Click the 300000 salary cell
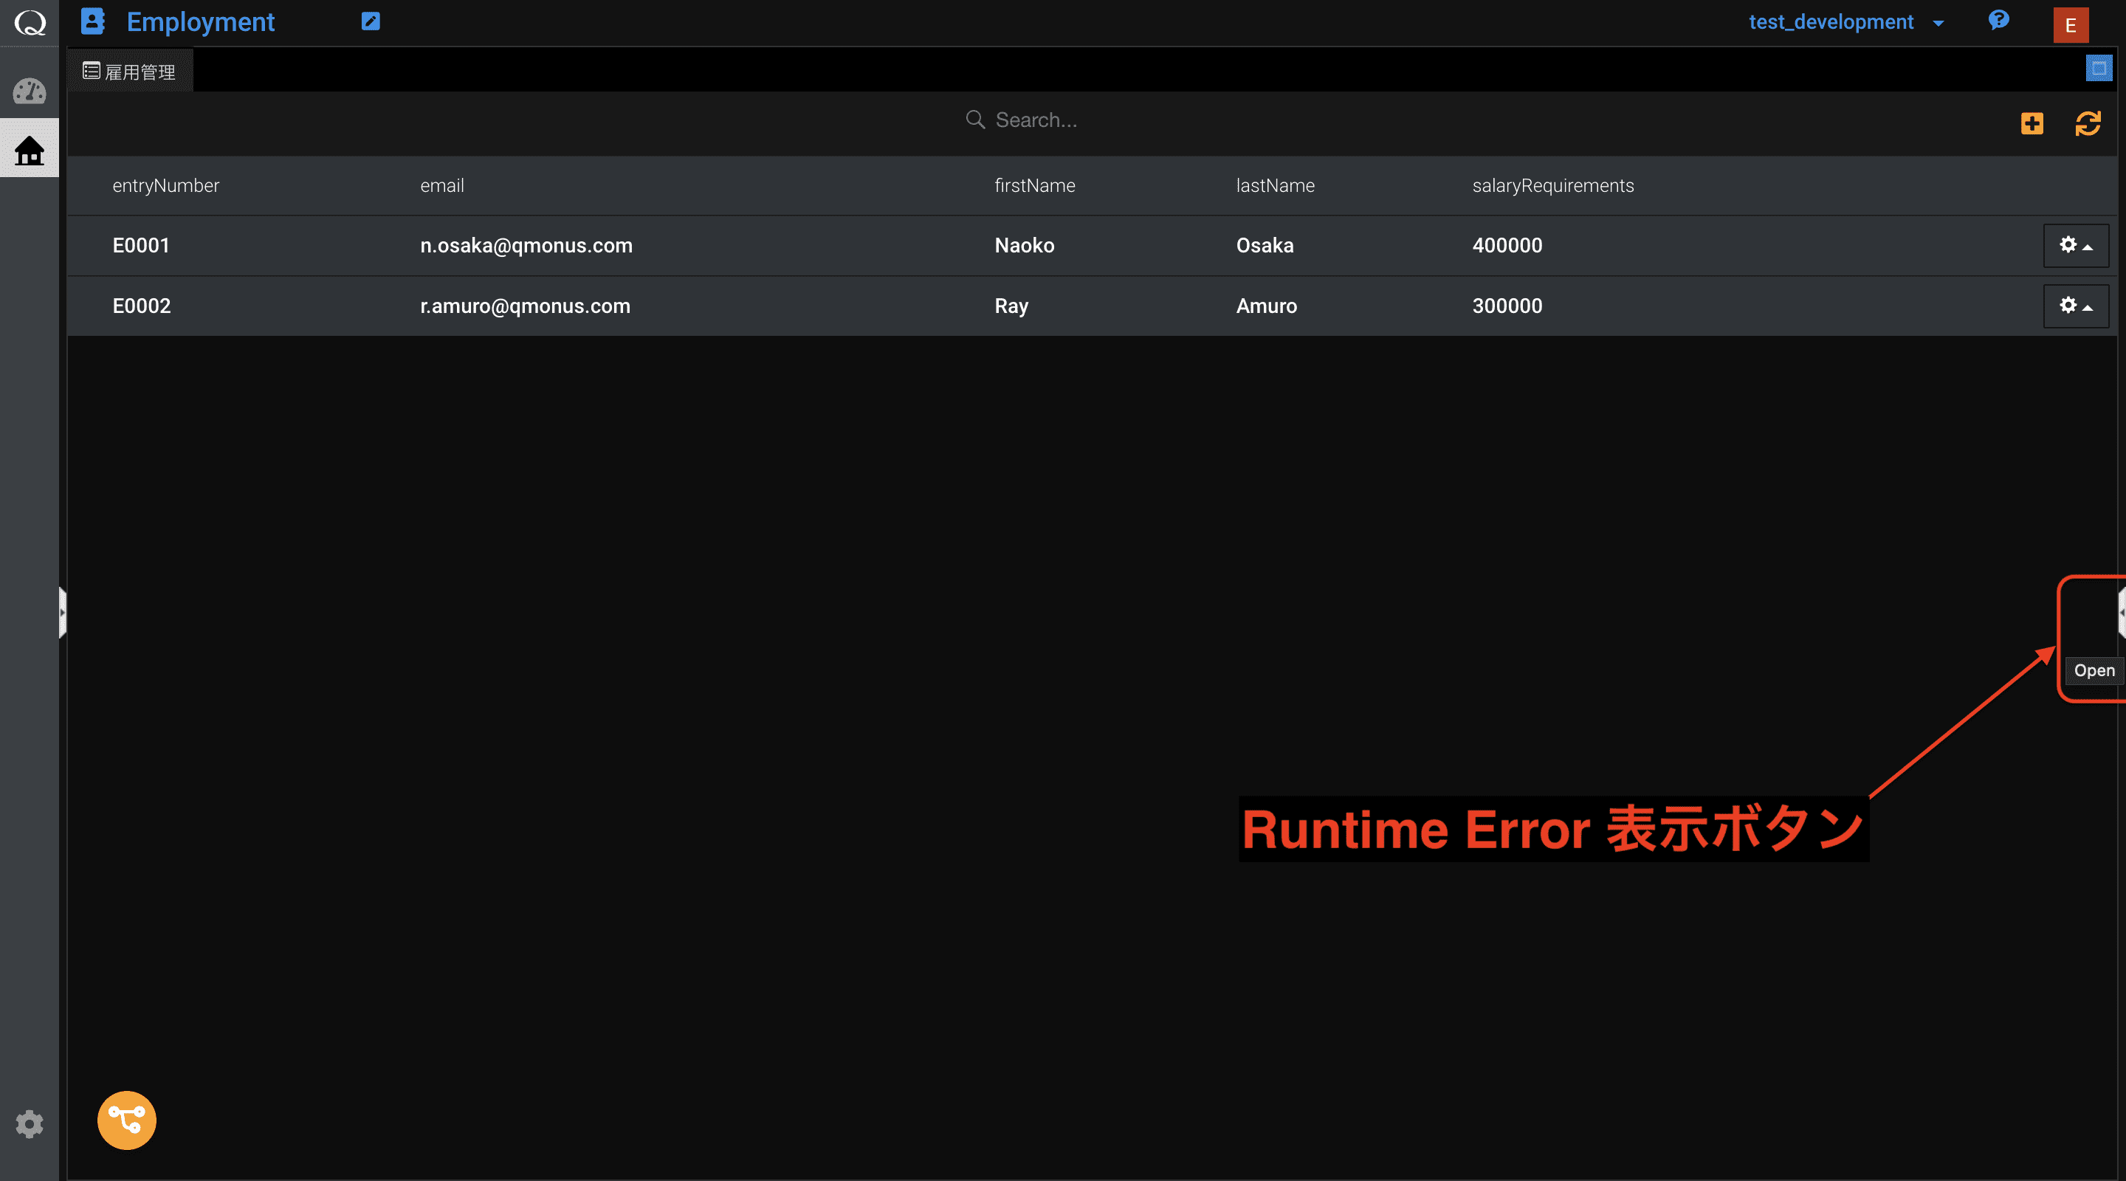 [x=1507, y=306]
